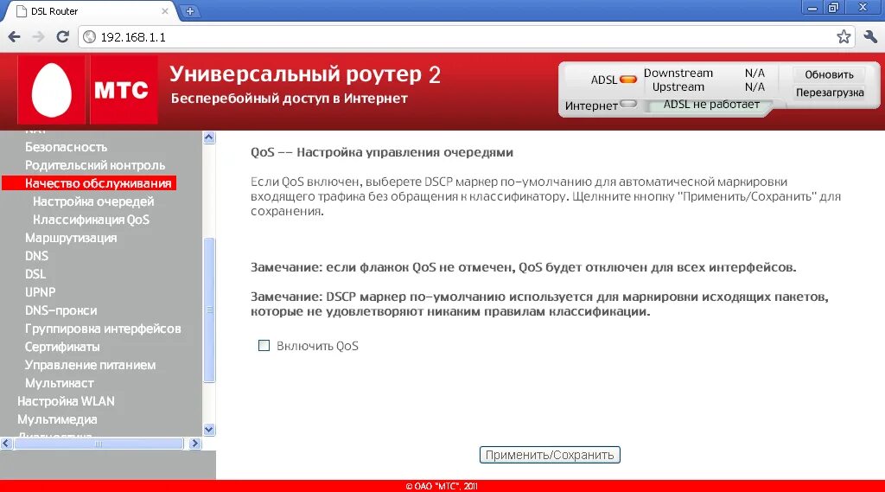Click the MTS egg logo
The image size is (885, 492).
click(51, 90)
